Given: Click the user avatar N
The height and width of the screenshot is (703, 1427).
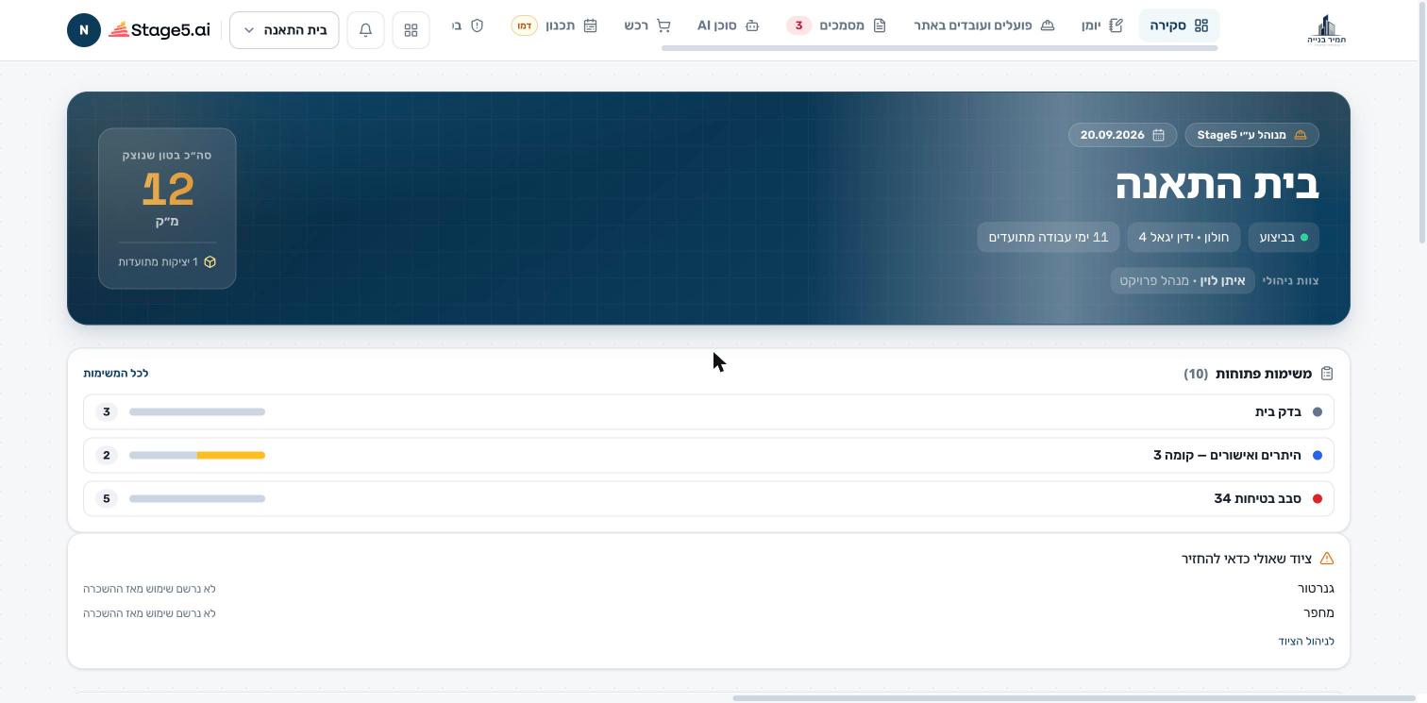Looking at the screenshot, I should point(84,30).
